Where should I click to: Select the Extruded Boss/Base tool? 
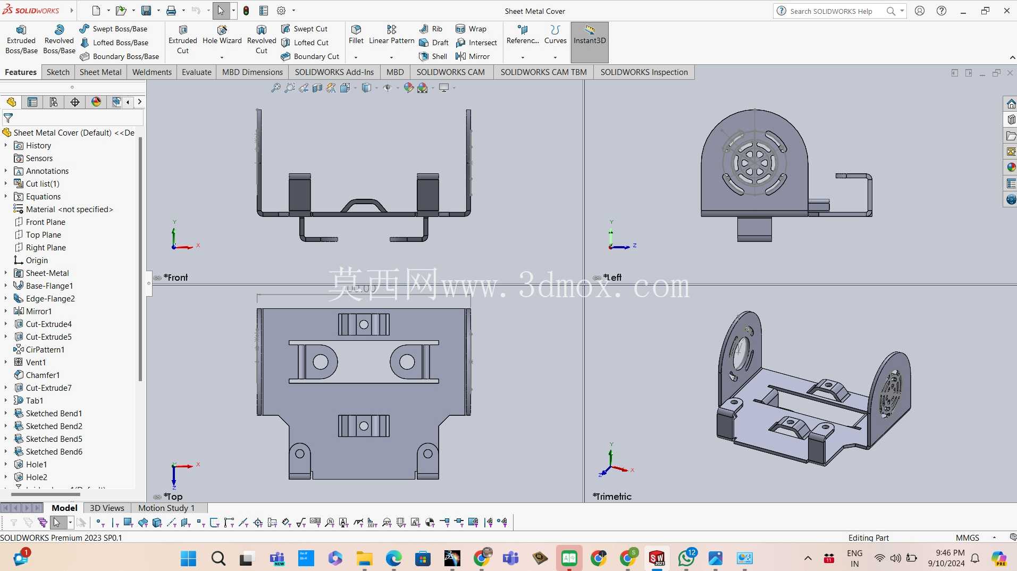[x=21, y=40]
